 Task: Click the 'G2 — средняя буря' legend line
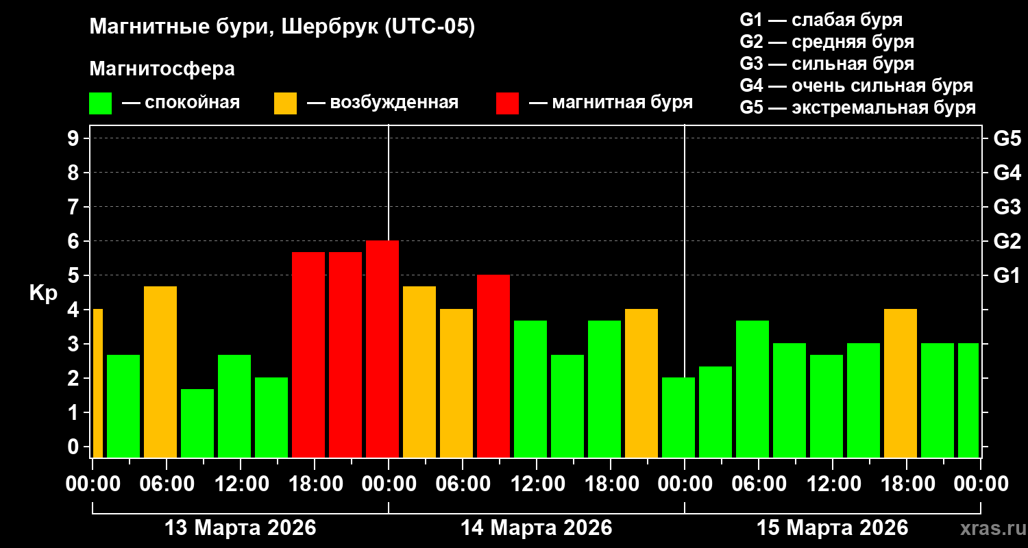827,42
